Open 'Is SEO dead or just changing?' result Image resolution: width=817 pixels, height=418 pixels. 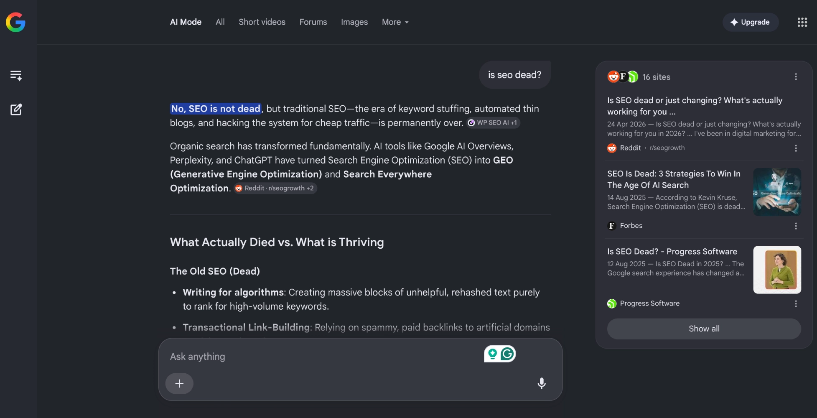(695, 106)
